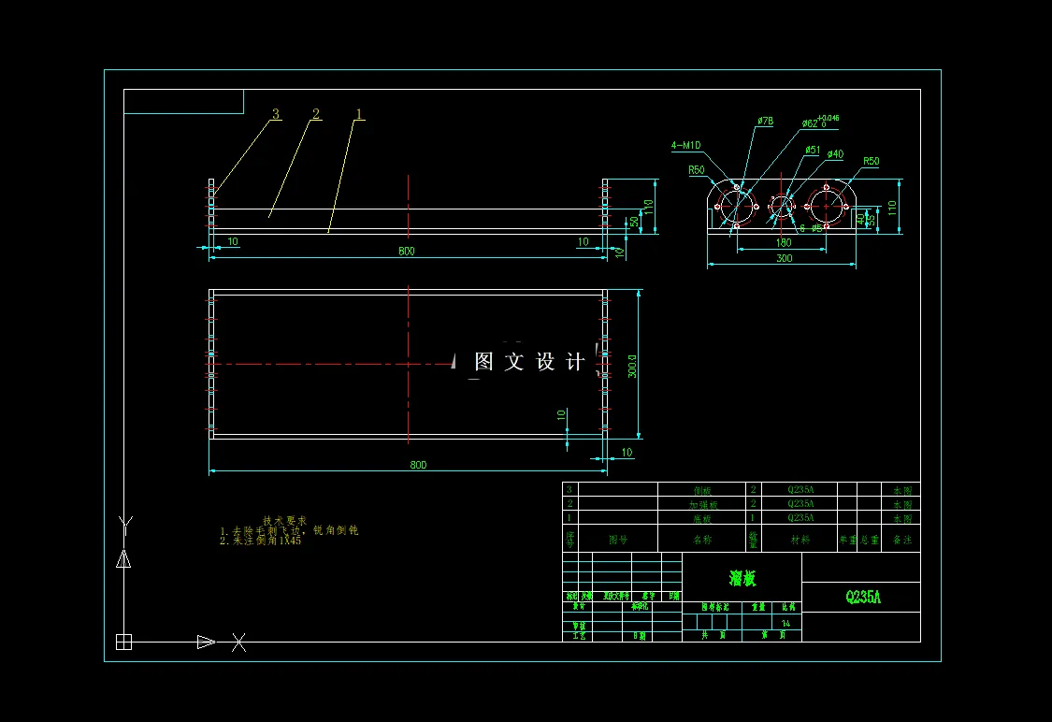Select the balloon label "1" leader annotation

[x=359, y=115]
